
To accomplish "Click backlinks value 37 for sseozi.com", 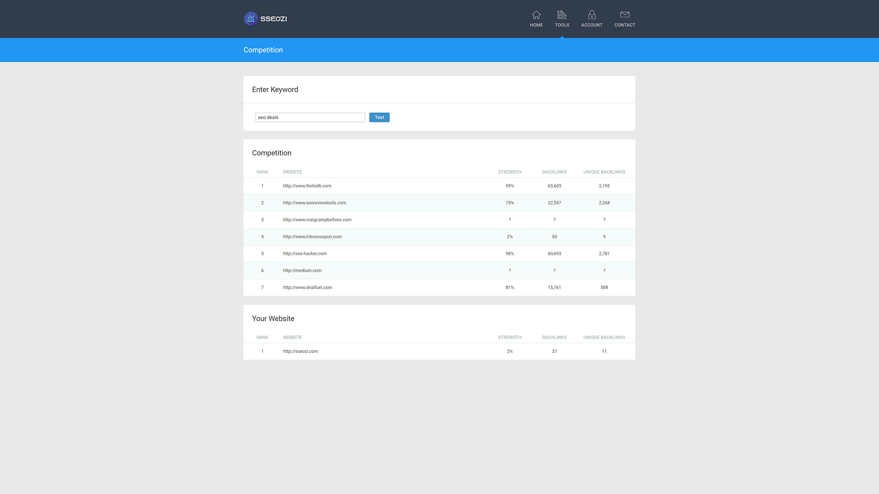I will tap(554, 352).
